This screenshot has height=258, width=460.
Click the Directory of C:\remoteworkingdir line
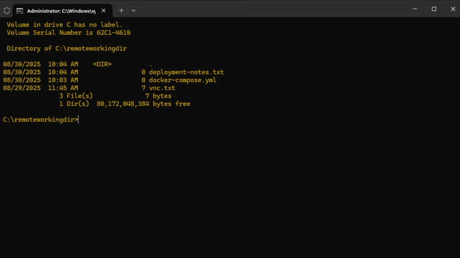point(66,49)
